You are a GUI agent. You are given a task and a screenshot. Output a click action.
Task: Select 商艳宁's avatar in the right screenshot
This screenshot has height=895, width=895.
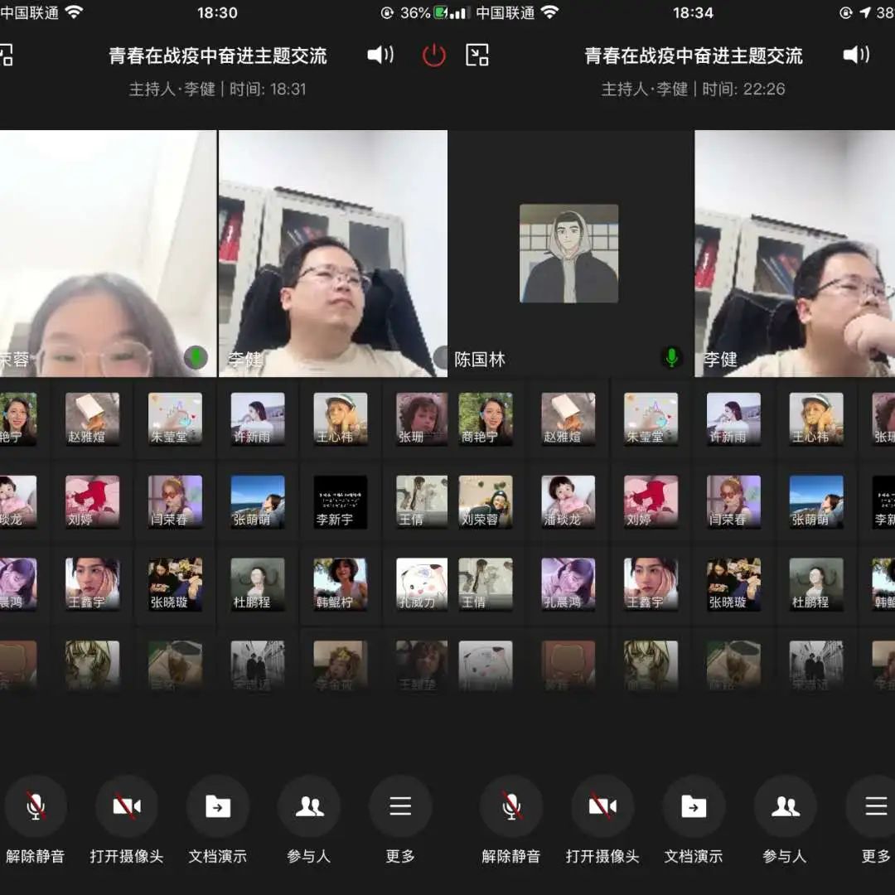click(x=485, y=418)
